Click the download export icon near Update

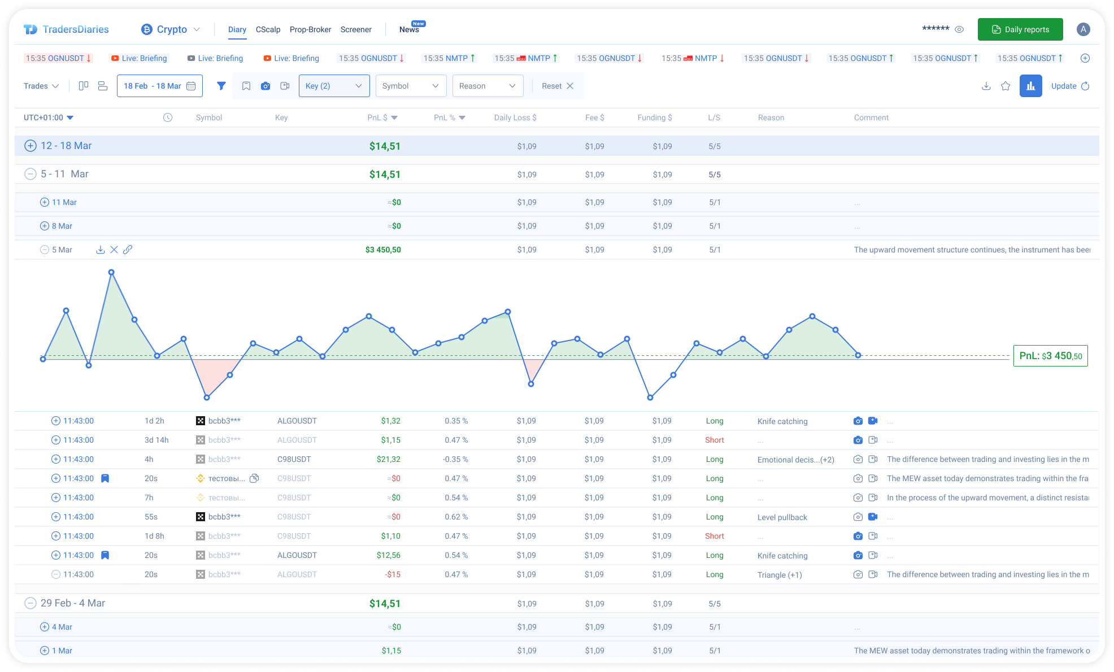986,86
